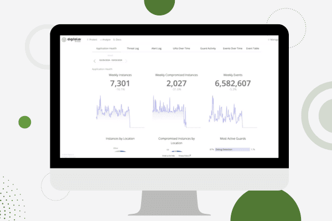Click the Application Health section label
The height and width of the screenshot is (221, 332).
pos(102,69)
